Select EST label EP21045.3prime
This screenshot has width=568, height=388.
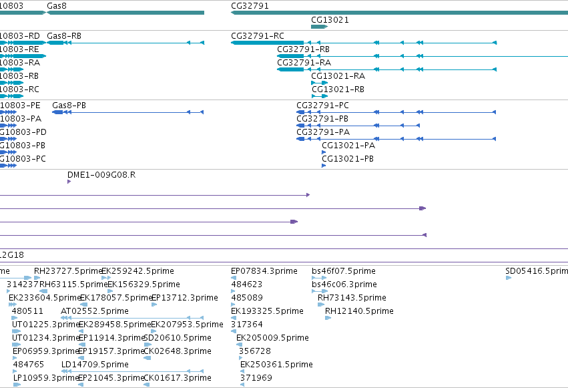[111, 378]
